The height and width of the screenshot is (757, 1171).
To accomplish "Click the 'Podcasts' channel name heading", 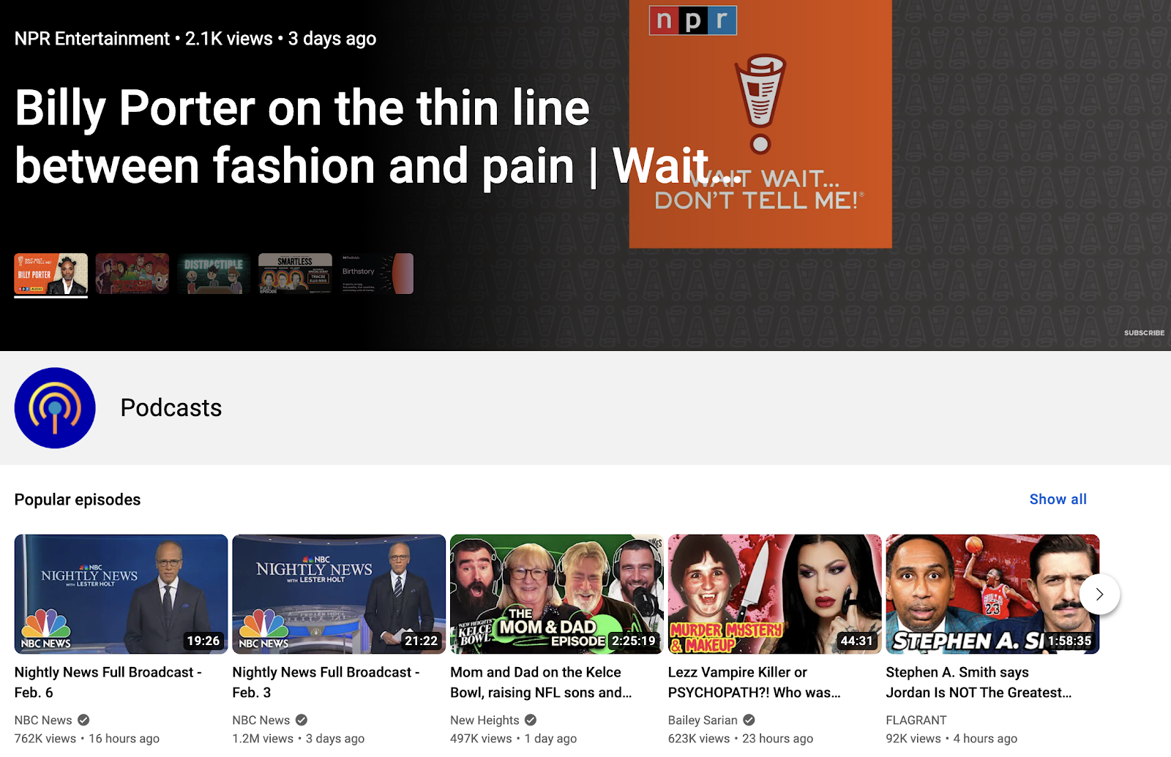I will [x=171, y=408].
